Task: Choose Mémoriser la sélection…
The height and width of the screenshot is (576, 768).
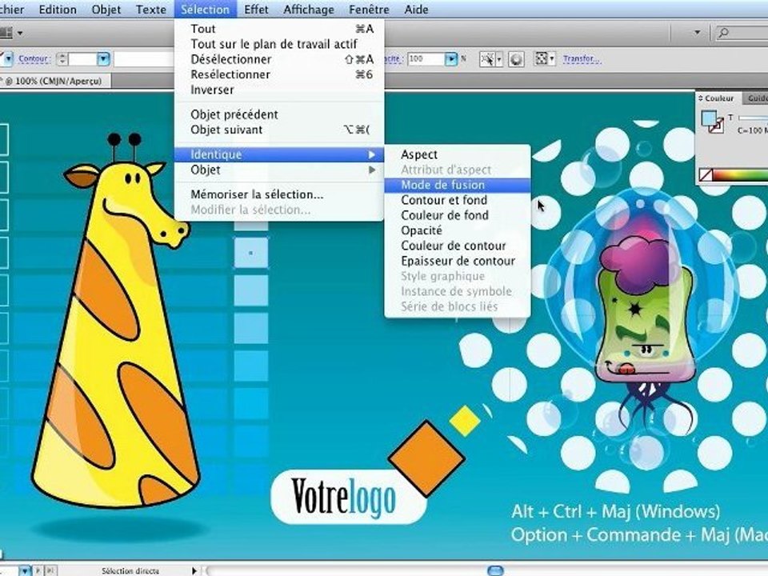Action: [279, 194]
